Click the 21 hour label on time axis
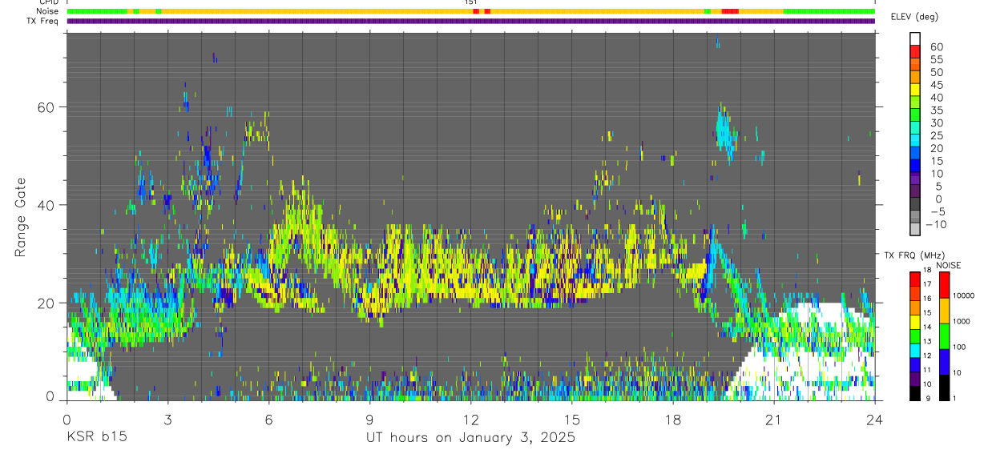 coord(774,419)
